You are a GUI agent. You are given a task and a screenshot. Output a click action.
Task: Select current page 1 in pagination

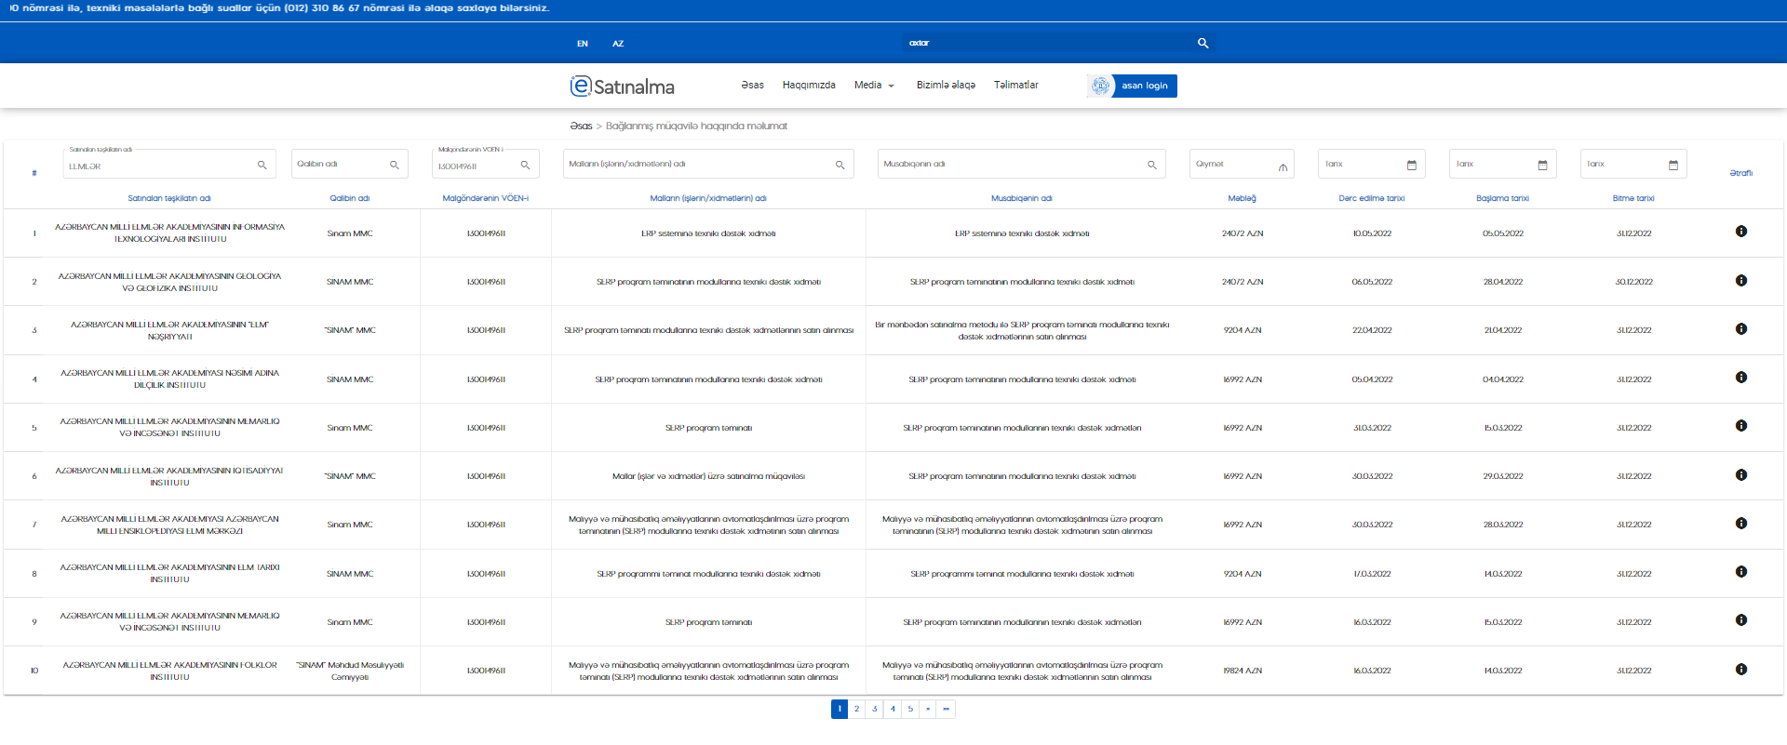pos(840,709)
